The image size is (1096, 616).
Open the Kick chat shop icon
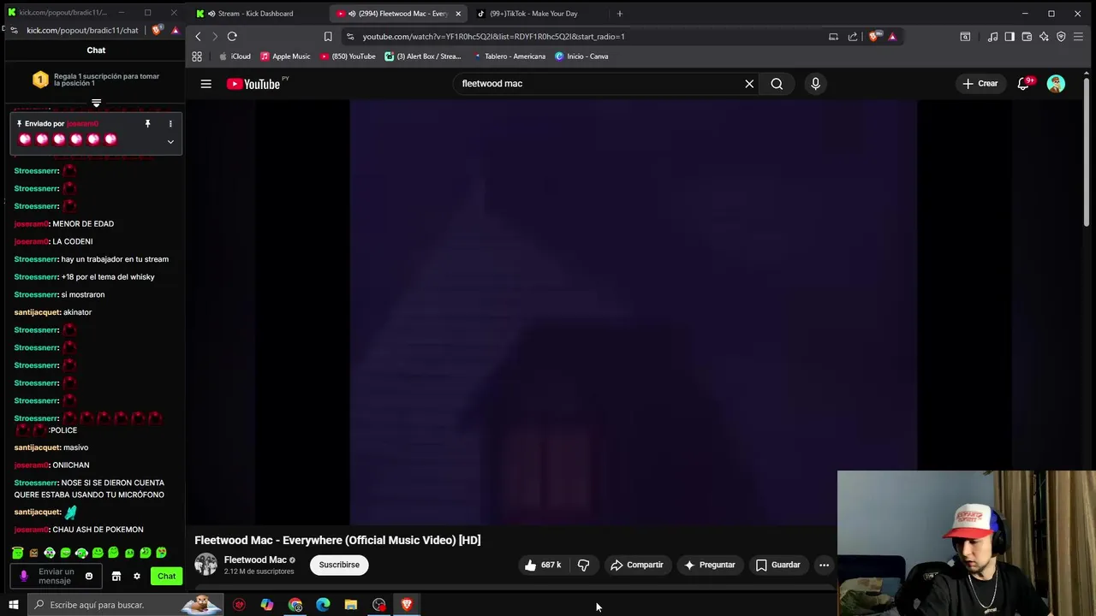[x=116, y=576]
